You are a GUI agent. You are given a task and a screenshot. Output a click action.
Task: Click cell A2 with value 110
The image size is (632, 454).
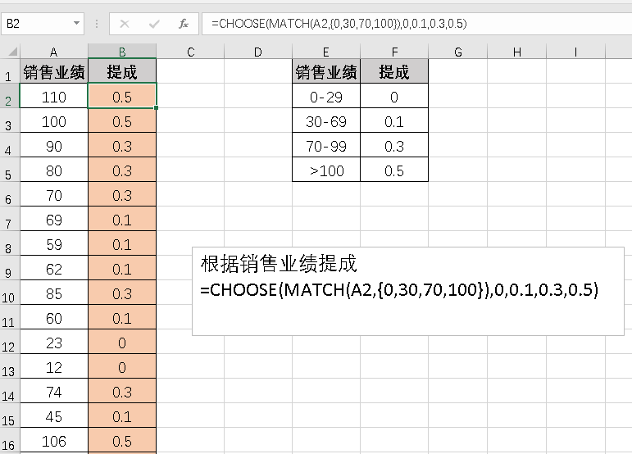[x=54, y=96]
